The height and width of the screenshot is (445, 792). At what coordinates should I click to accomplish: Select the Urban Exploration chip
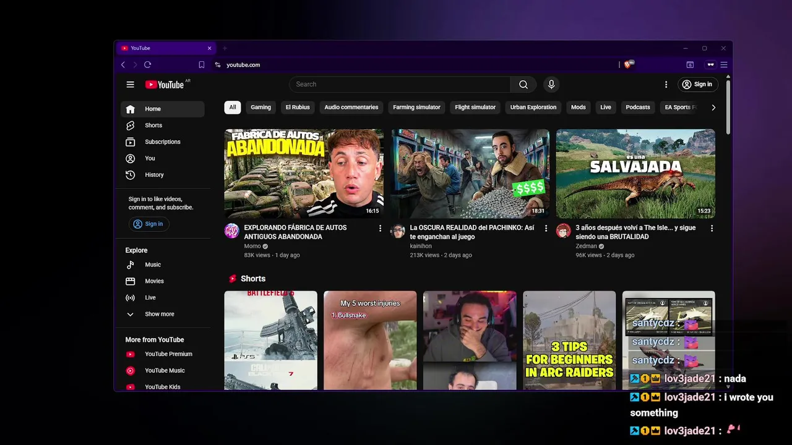533,108
